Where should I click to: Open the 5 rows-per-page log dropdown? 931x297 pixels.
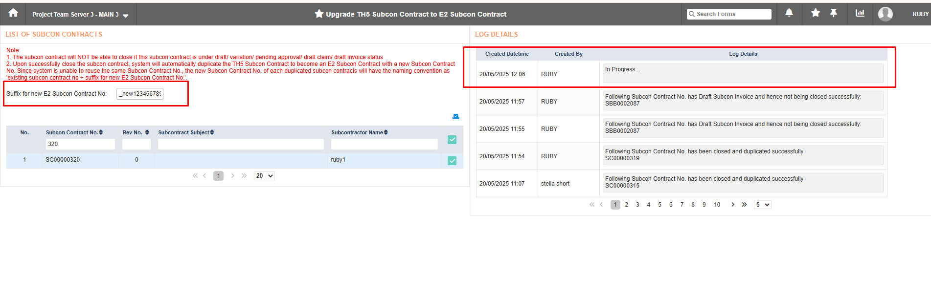762,205
